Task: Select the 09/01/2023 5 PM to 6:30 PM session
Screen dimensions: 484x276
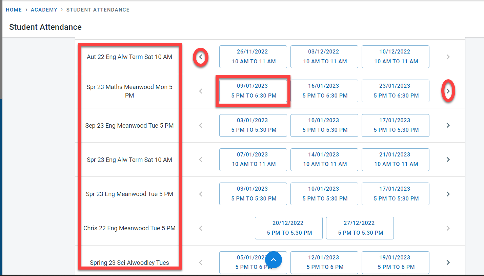Action: [x=253, y=91]
